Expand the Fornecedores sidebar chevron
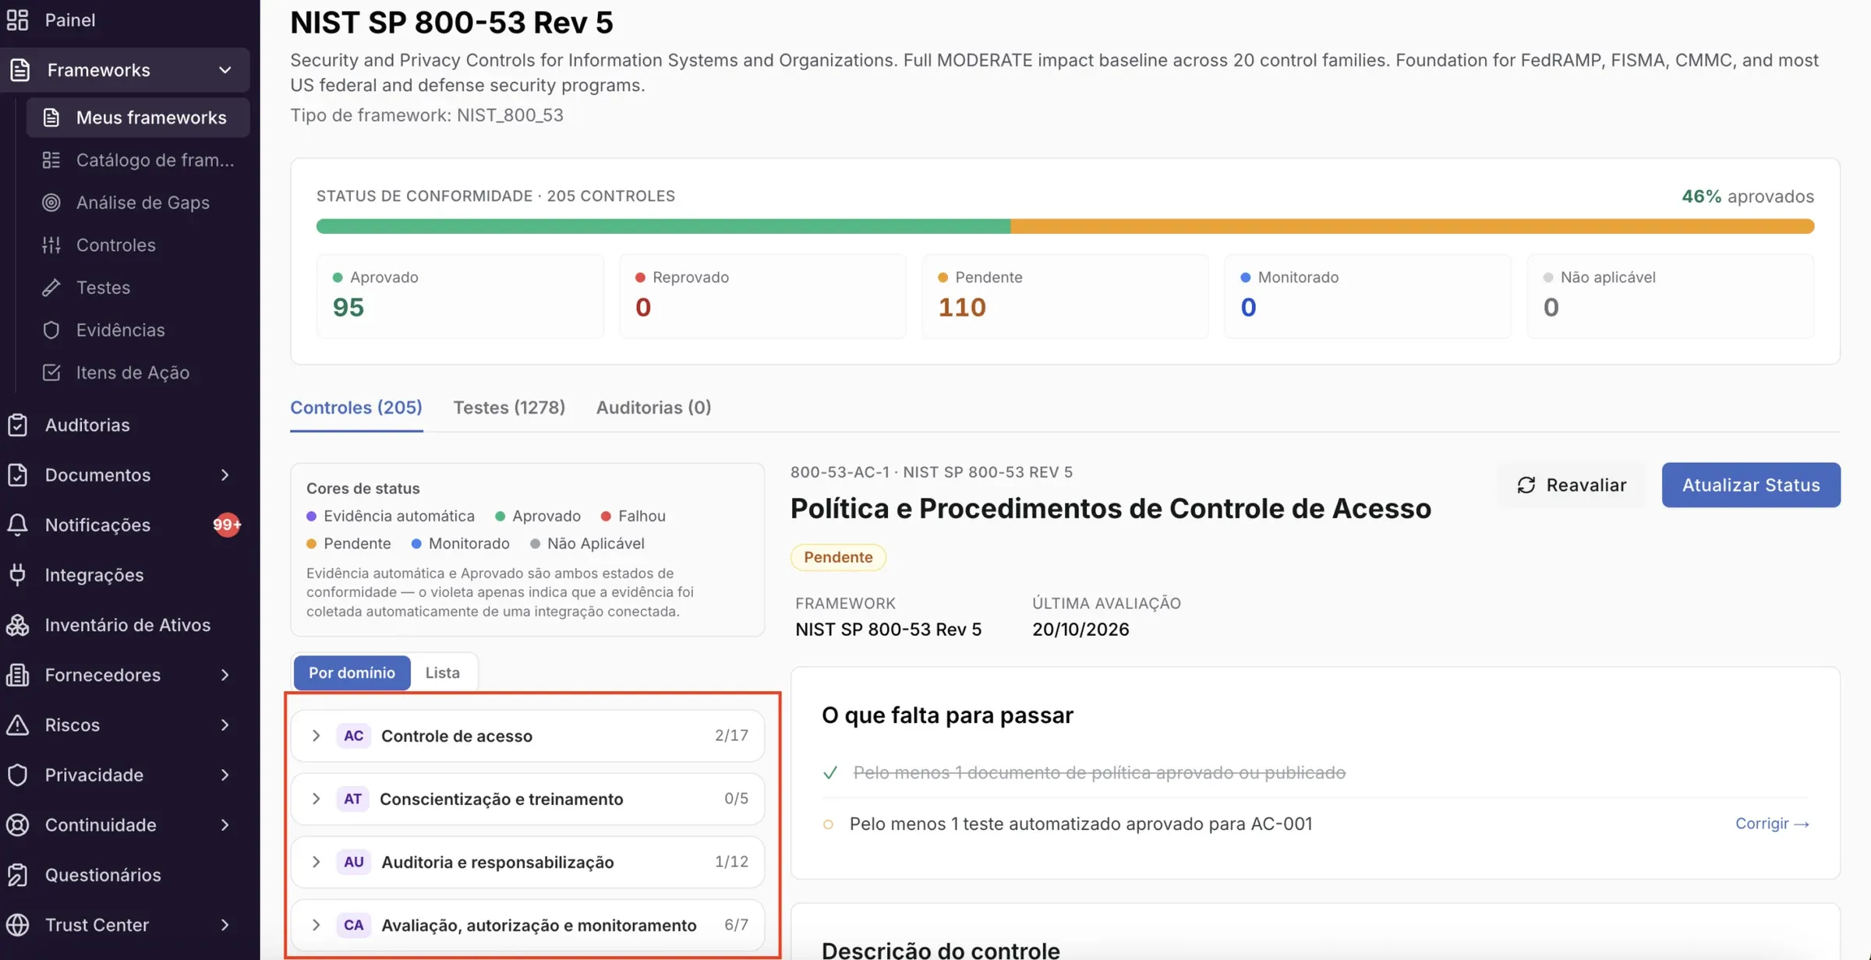This screenshot has height=960, width=1871. pos(225,675)
